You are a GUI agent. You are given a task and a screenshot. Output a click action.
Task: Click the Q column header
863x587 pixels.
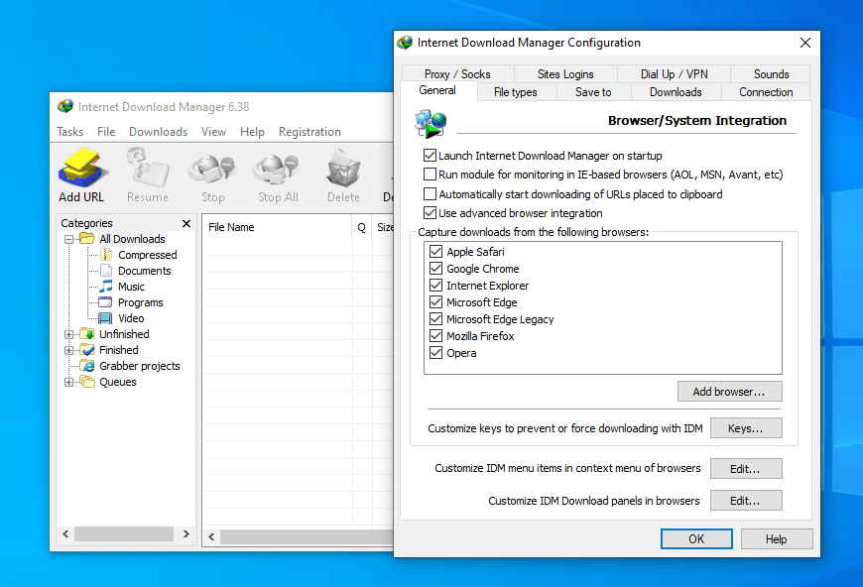click(362, 227)
